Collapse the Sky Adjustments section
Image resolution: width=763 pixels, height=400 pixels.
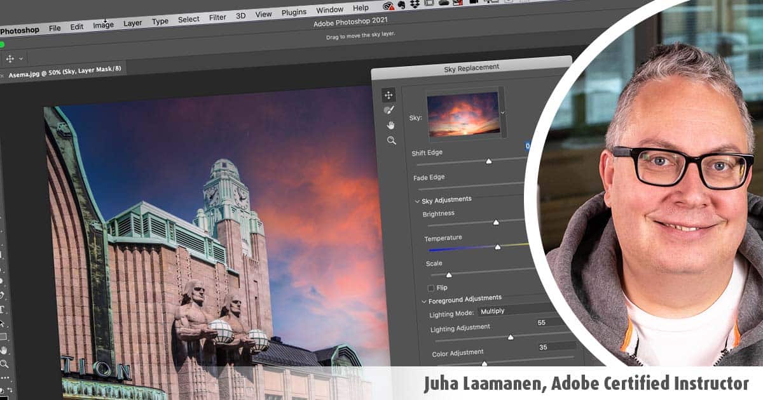click(418, 201)
